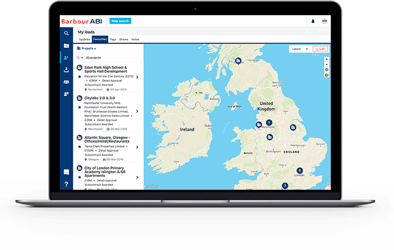Open the user settings sidebar icon
This screenshot has height=250, width=394.
point(66,94)
